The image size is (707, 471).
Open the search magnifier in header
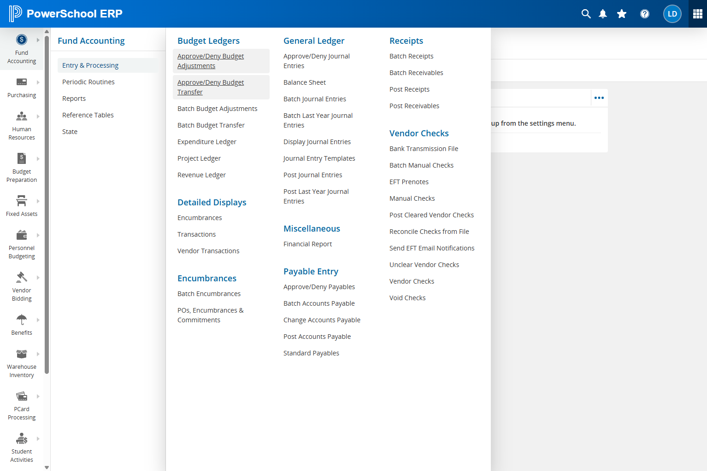tap(586, 14)
